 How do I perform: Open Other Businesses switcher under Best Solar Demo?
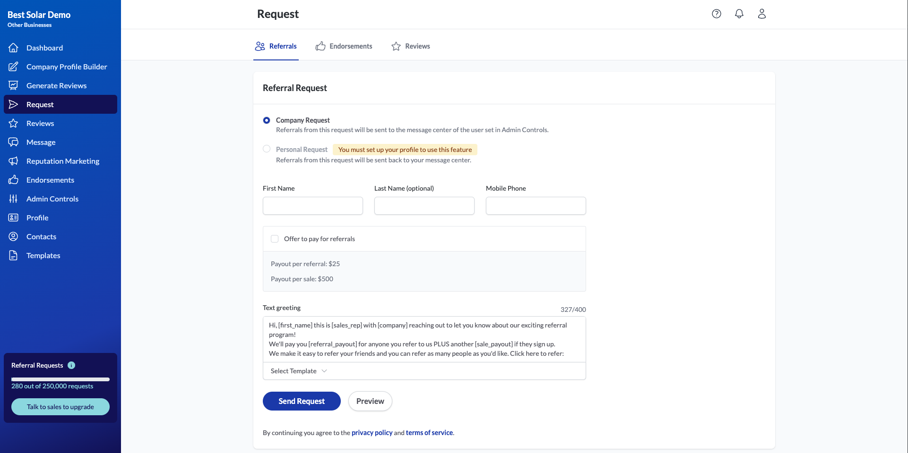pyautogui.click(x=29, y=25)
